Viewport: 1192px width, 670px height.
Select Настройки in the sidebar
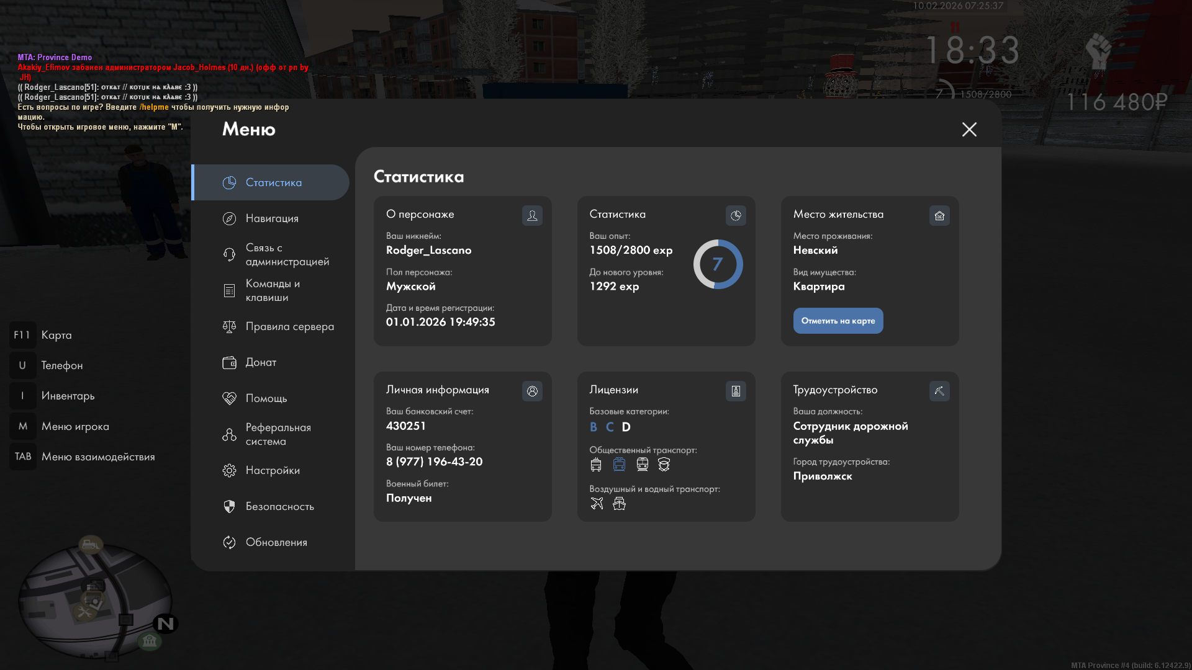tap(273, 470)
